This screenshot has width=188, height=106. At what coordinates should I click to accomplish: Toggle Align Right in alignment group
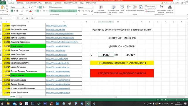(x=41, y=11)
